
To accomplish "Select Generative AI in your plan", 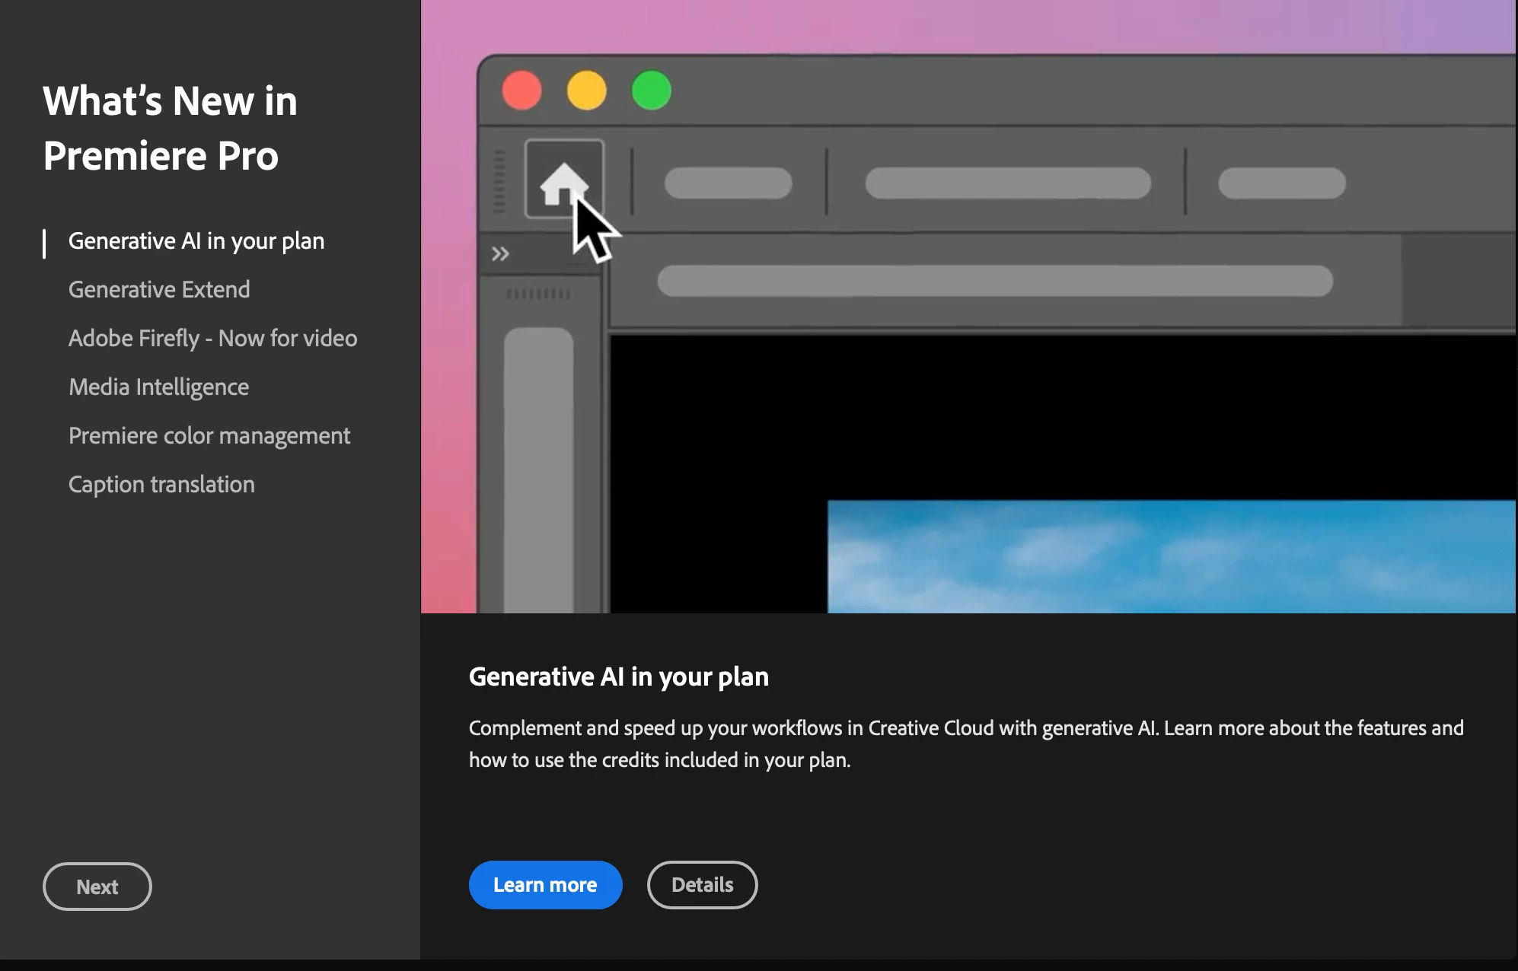I will [x=196, y=241].
